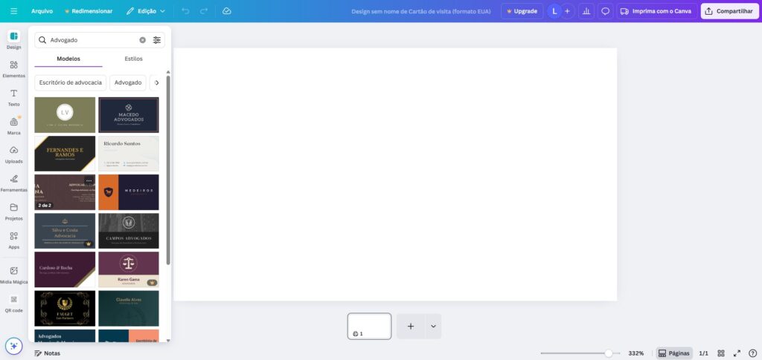
Task: Toggle the Notas notes panel
Action: tap(47, 353)
